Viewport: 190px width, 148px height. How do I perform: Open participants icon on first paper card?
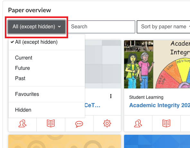point(23,124)
